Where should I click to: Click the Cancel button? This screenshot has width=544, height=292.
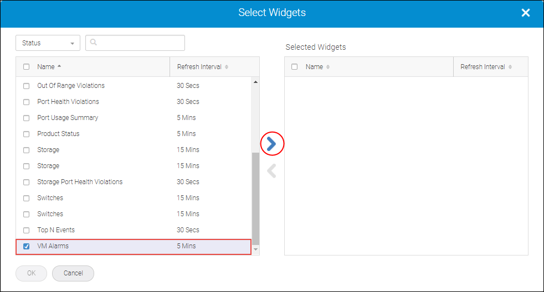pyautogui.click(x=73, y=273)
